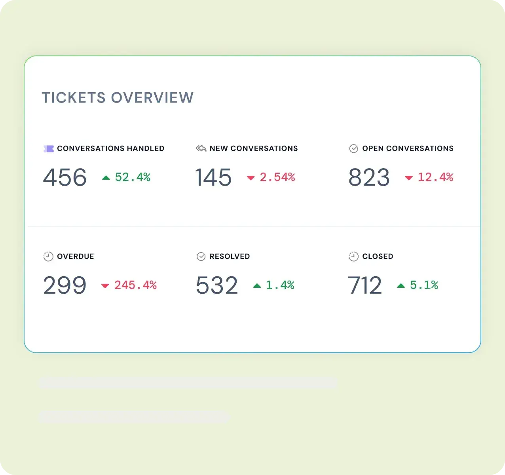Image resolution: width=505 pixels, height=475 pixels.
Task: Click the 456 Conversations Handled value
Action: pos(65,177)
